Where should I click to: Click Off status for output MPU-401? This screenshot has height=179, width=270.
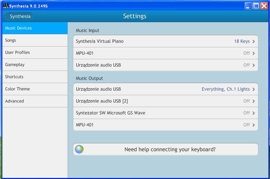(247, 125)
